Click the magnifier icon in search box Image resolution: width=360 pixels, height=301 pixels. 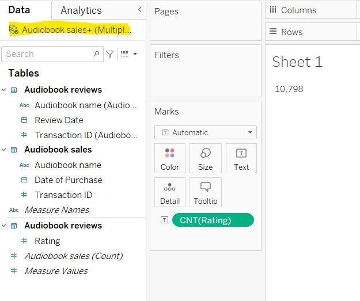pos(97,54)
